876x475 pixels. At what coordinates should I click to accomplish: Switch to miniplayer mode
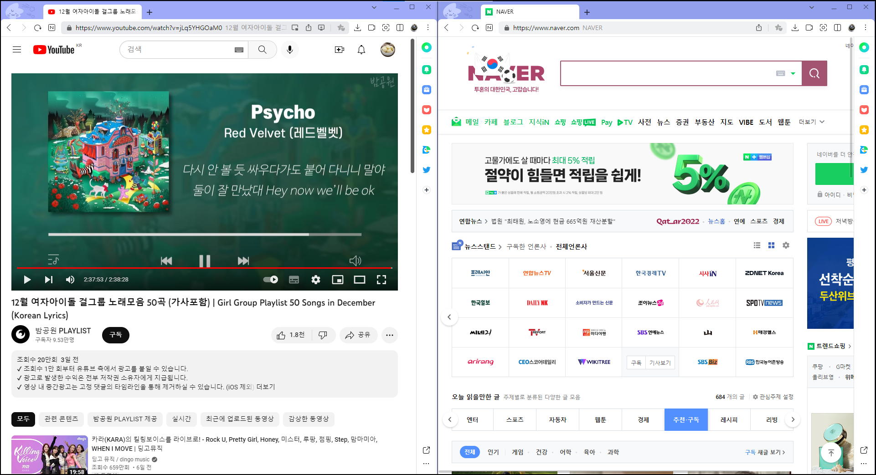click(x=338, y=280)
